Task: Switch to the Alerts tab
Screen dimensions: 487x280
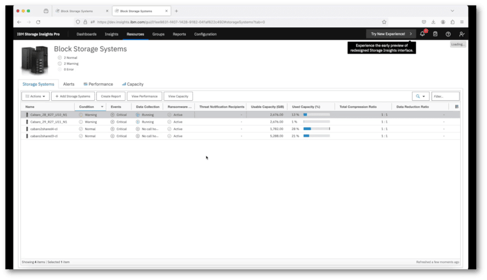Action: click(x=69, y=84)
